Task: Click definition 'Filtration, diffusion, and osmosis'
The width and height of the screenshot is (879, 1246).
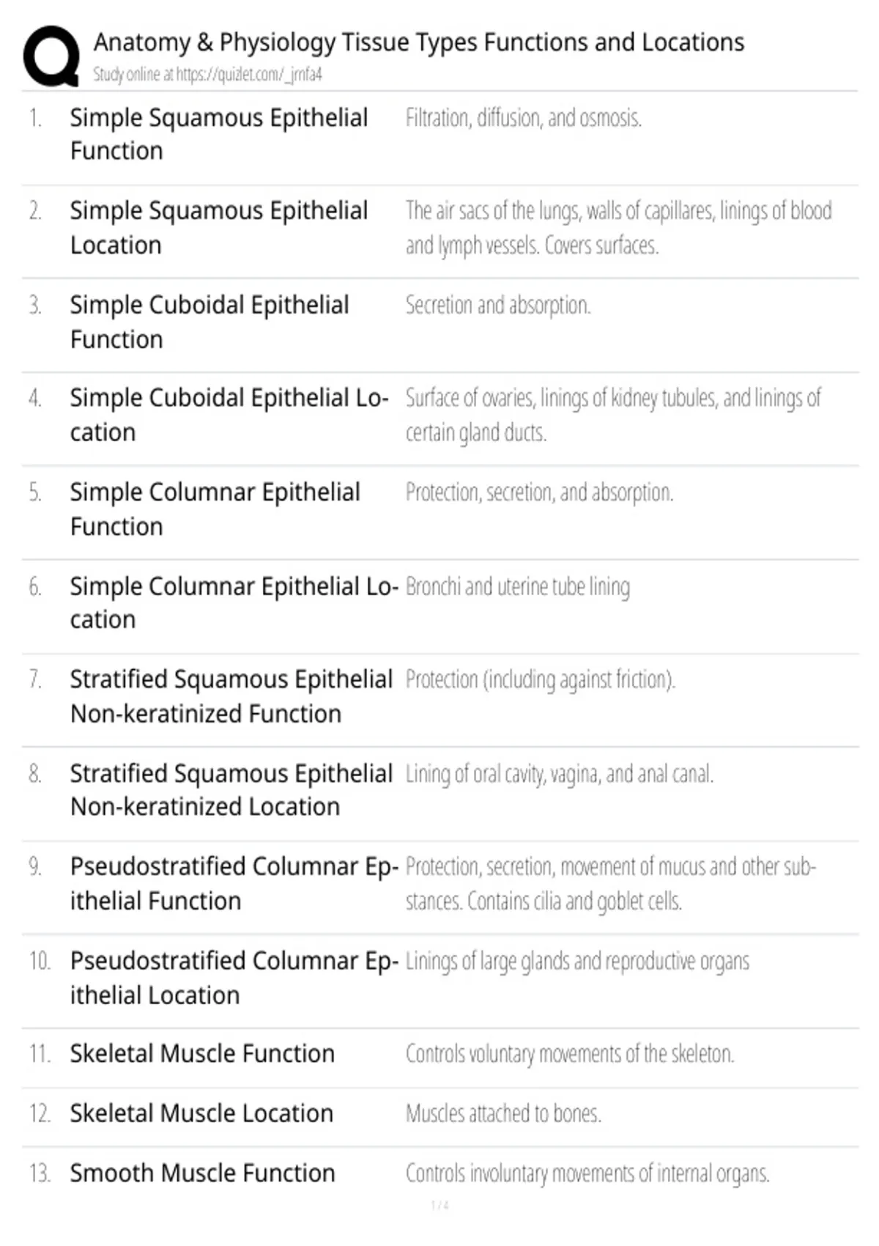Action: pos(524,118)
